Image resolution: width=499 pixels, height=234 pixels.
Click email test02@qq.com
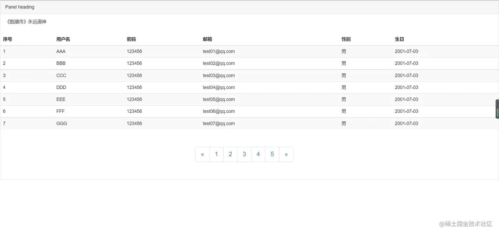click(x=219, y=63)
